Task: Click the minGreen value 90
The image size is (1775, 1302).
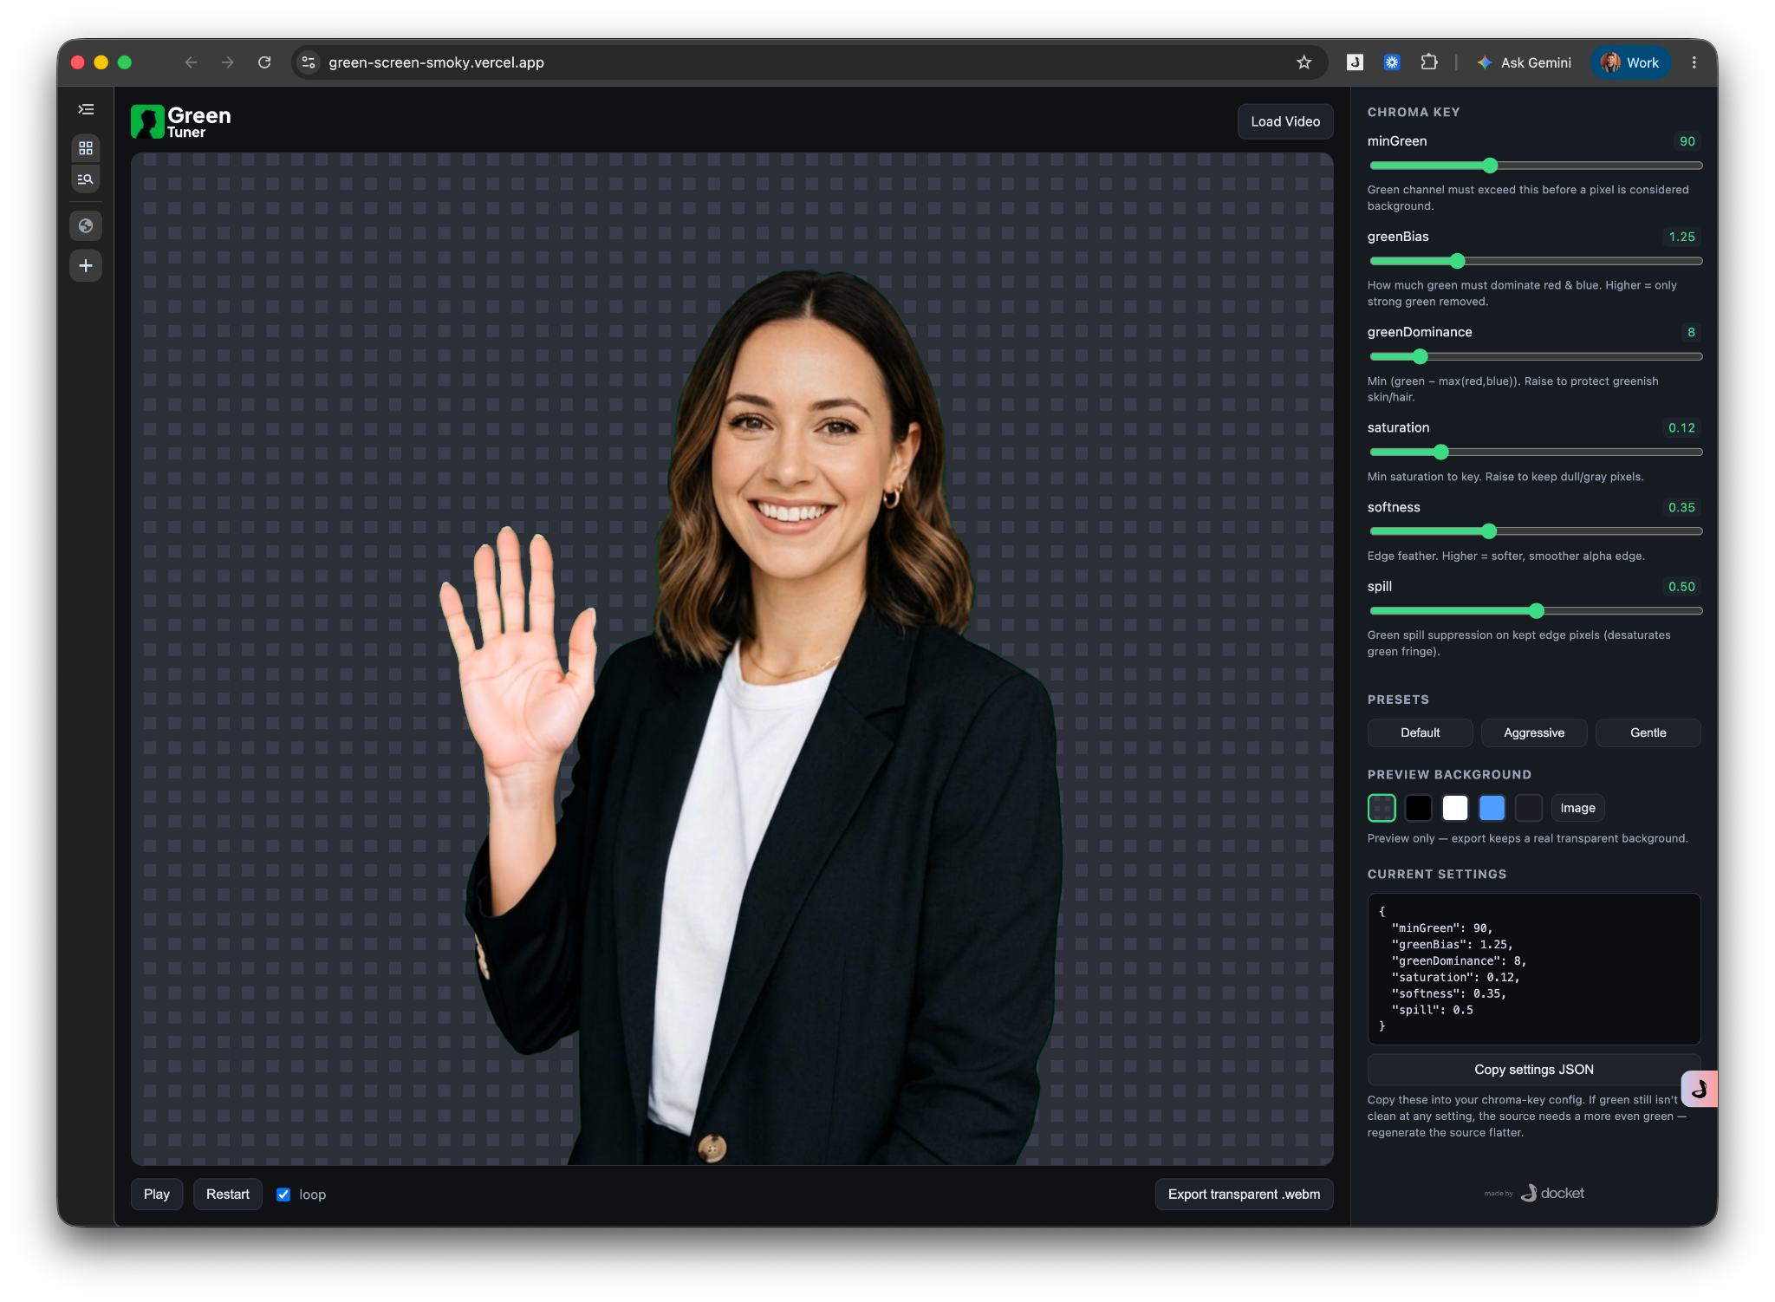Action: pos(1687,141)
